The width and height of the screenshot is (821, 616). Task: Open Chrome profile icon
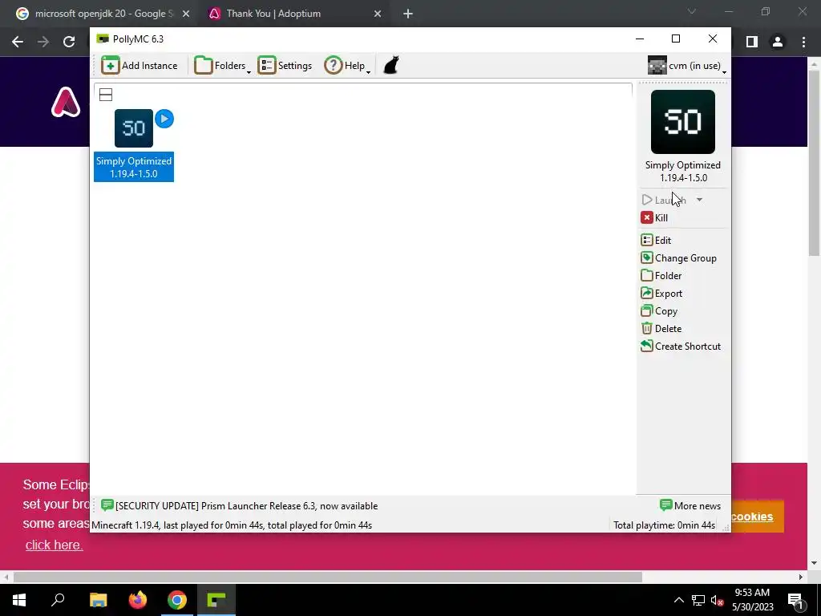tap(778, 42)
